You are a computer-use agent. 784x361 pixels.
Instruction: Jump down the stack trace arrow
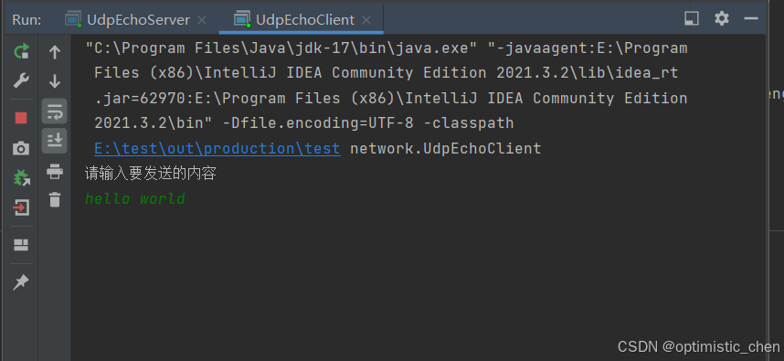(55, 81)
